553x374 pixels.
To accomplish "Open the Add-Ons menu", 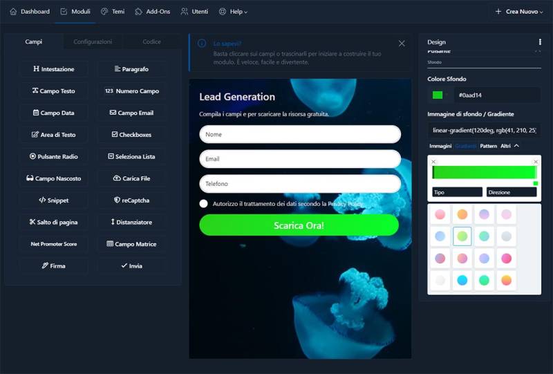I will [153, 12].
